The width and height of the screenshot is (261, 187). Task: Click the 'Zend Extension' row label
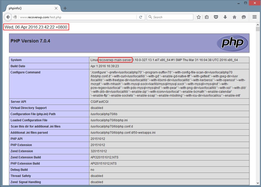[22, 151]
